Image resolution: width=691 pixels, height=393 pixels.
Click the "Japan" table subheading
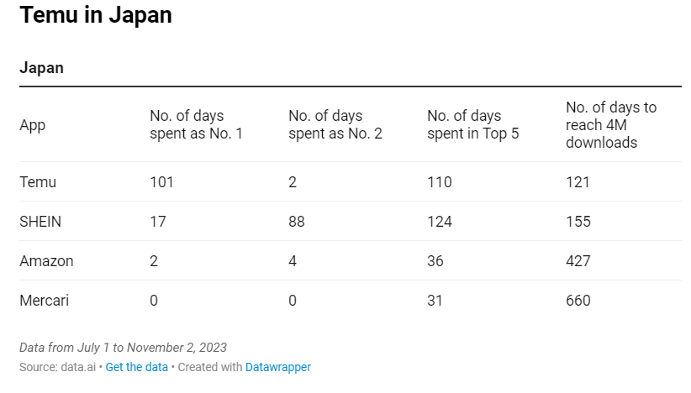click(41, 68)
